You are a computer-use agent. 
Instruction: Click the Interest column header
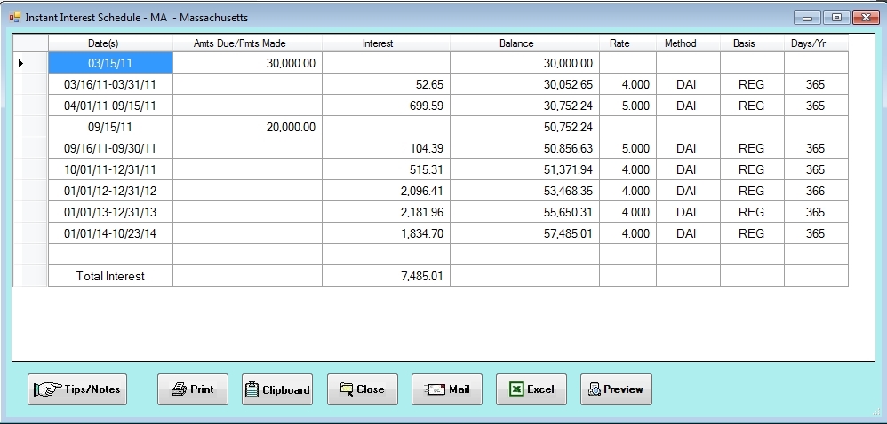pyautogui.click(x=386, y=43)
